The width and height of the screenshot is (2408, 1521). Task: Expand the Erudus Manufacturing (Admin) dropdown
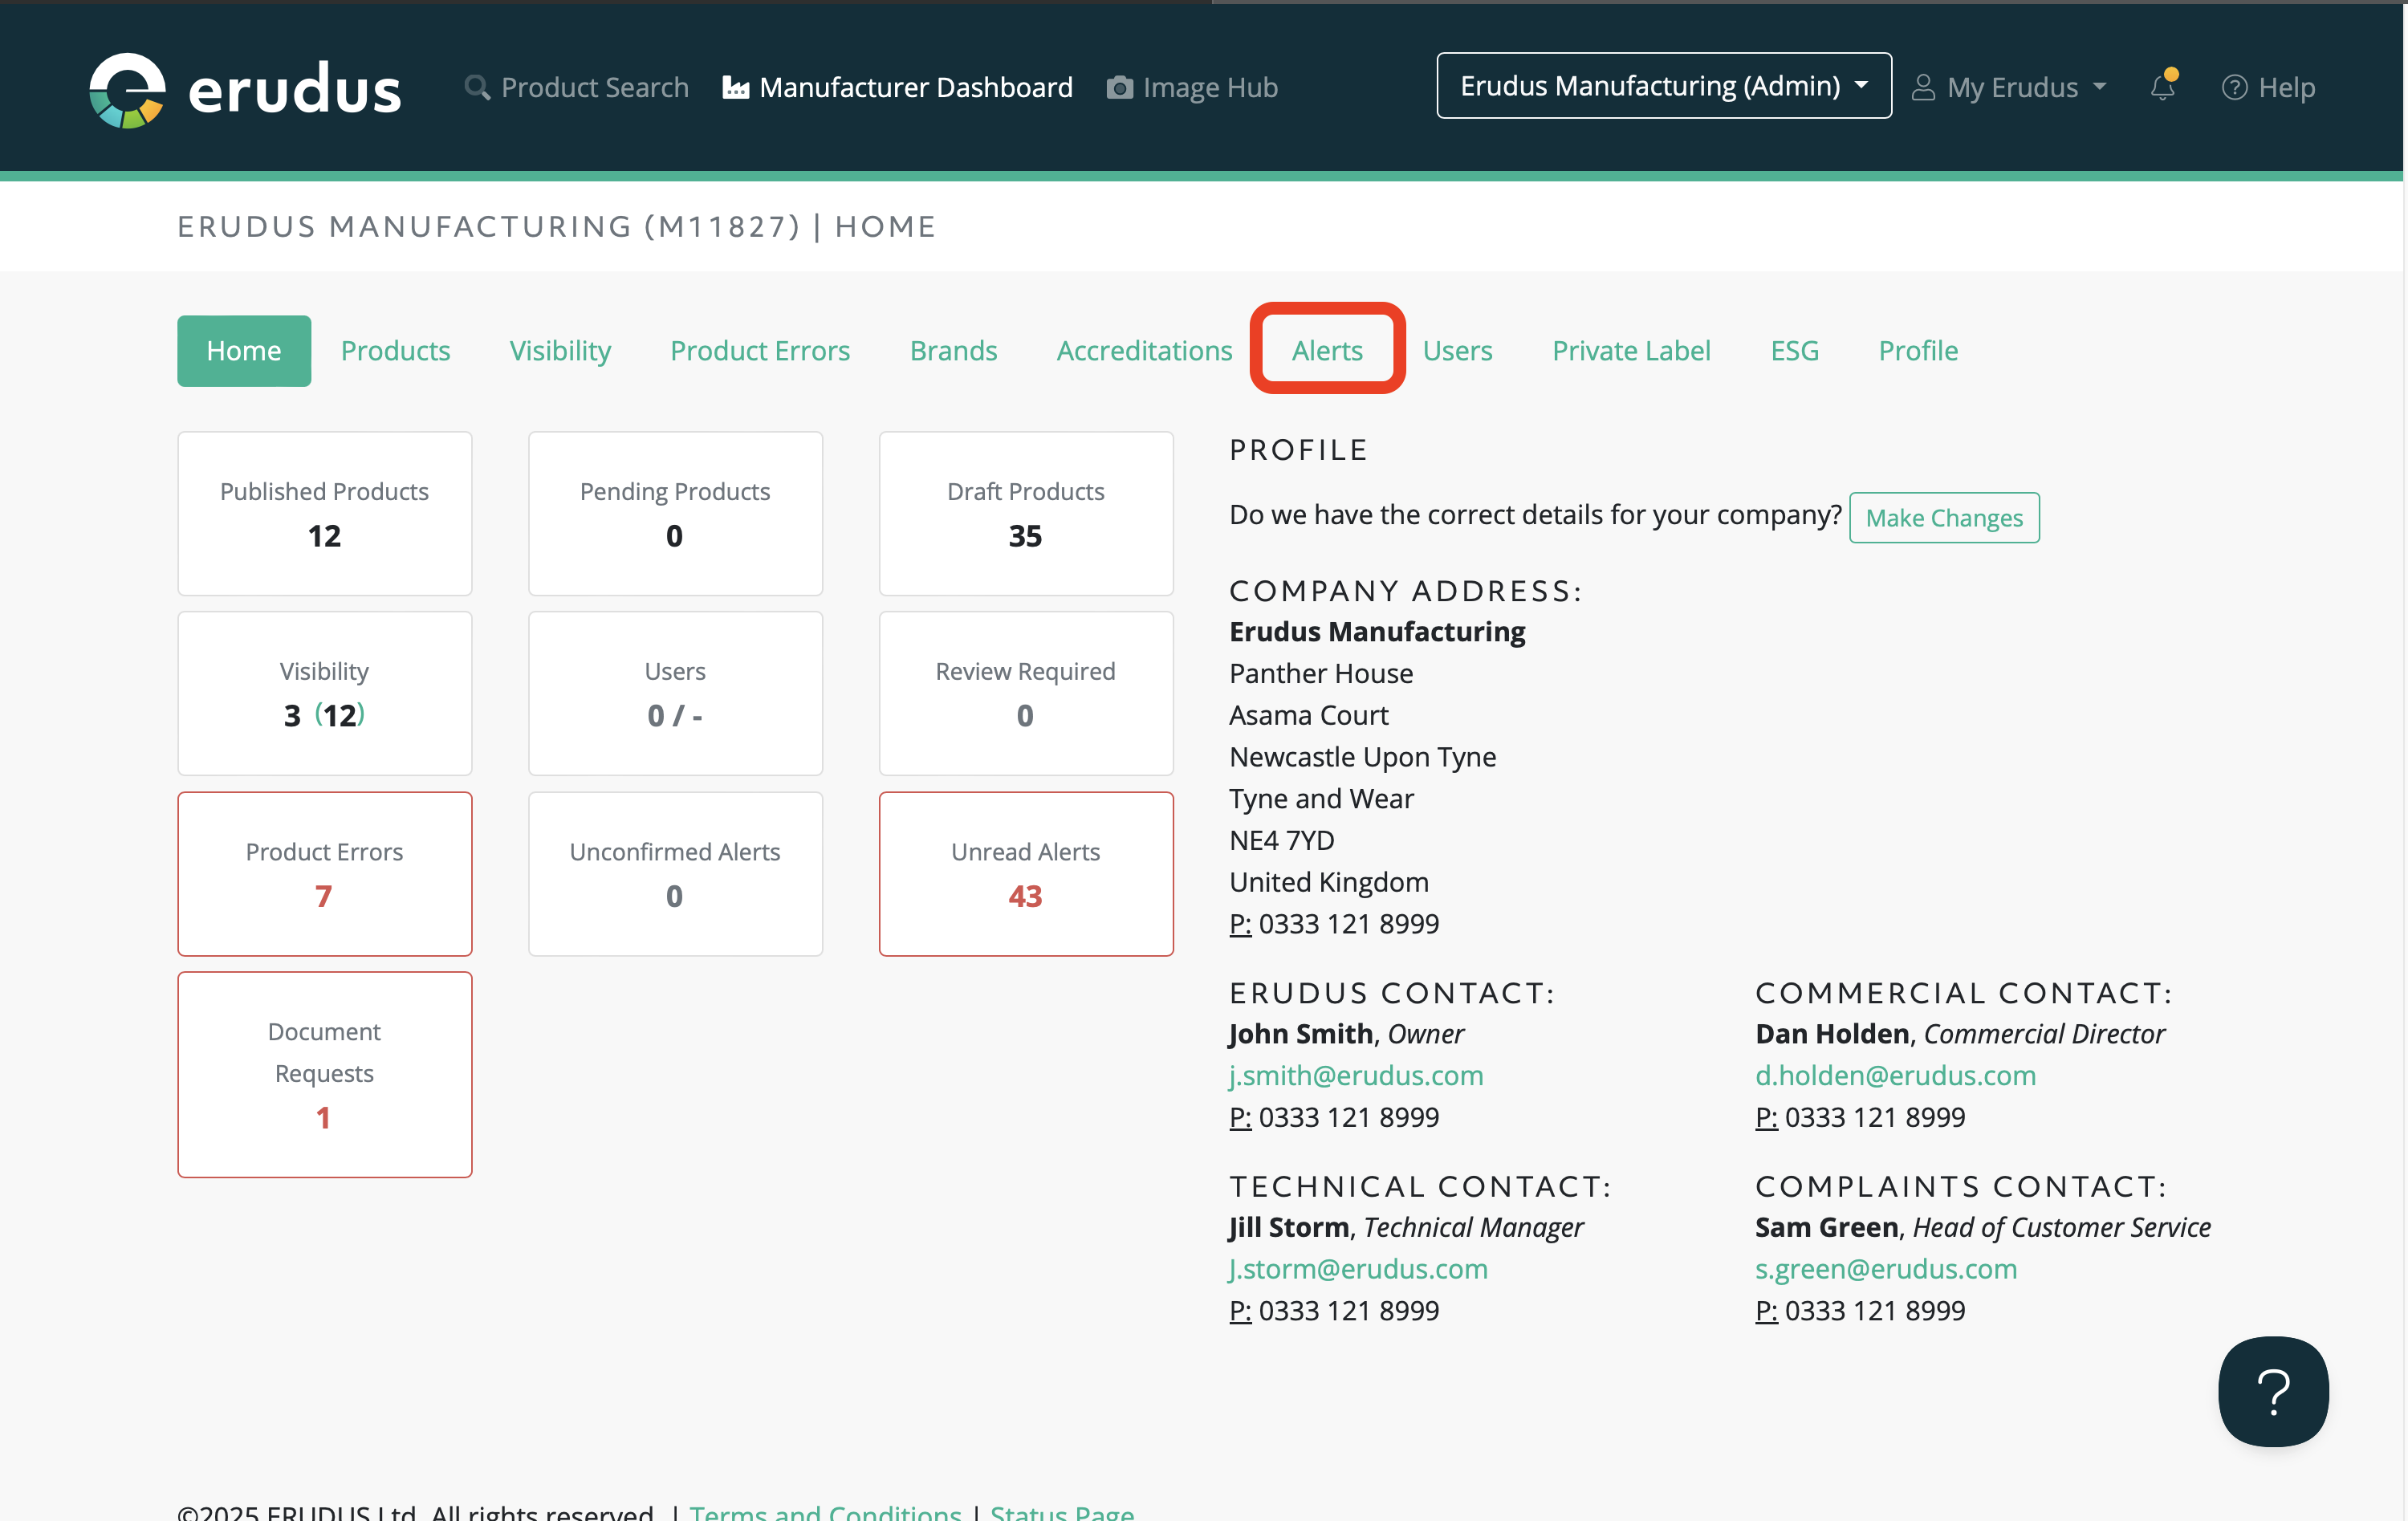coord(1663,86)
